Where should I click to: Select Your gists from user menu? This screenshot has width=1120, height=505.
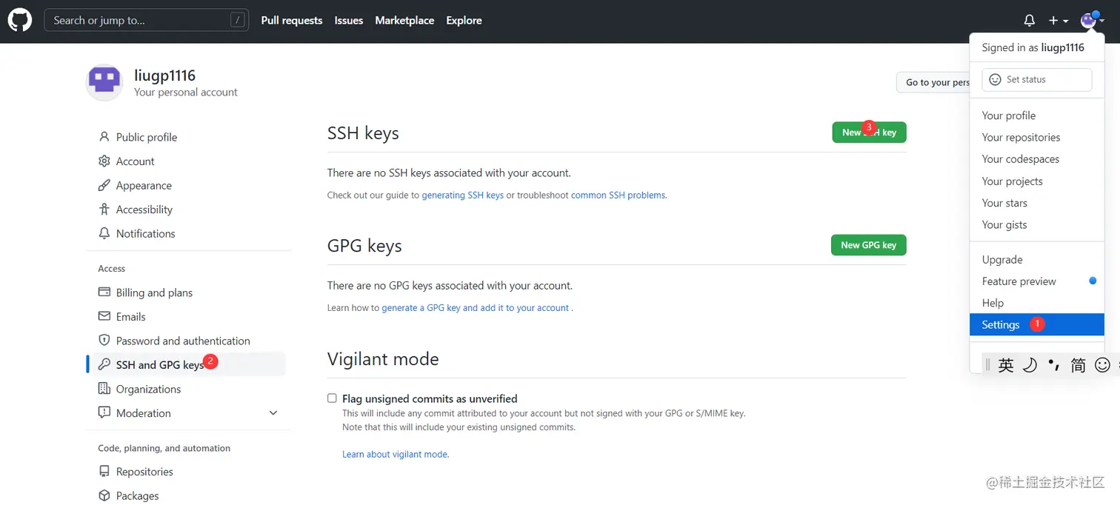1037,225
